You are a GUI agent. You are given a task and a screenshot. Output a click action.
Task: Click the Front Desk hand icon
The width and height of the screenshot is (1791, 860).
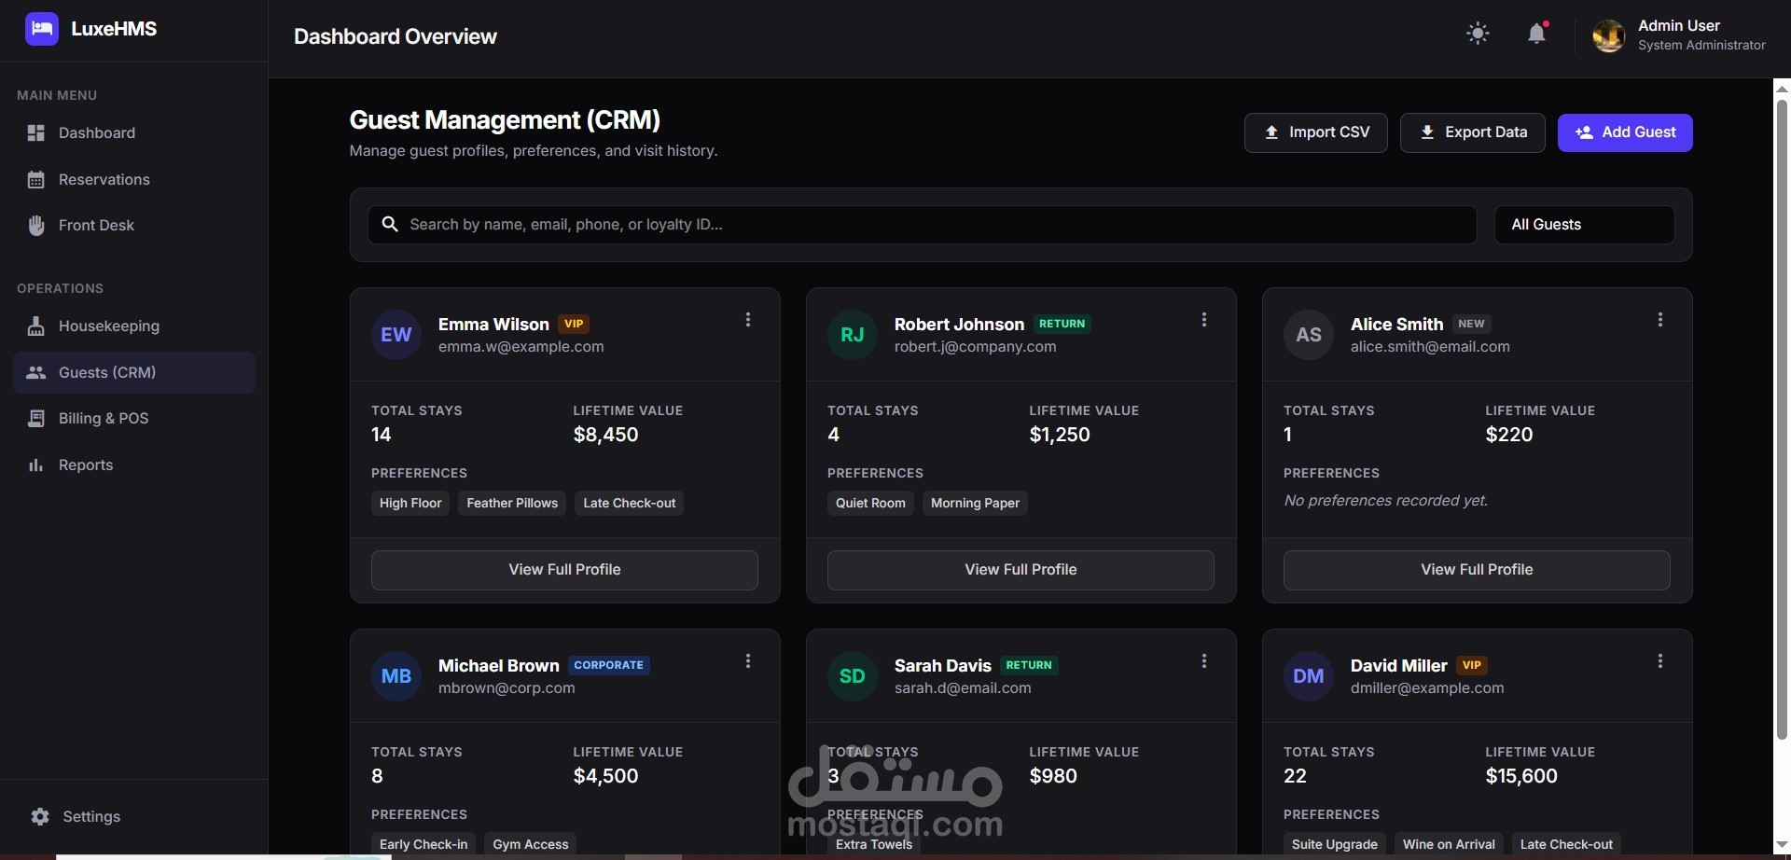click(36, 225)
